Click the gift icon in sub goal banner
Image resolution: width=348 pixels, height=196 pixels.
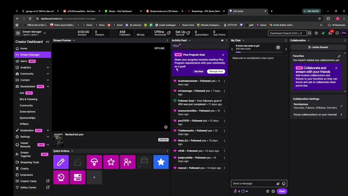[x=278, y=48]
